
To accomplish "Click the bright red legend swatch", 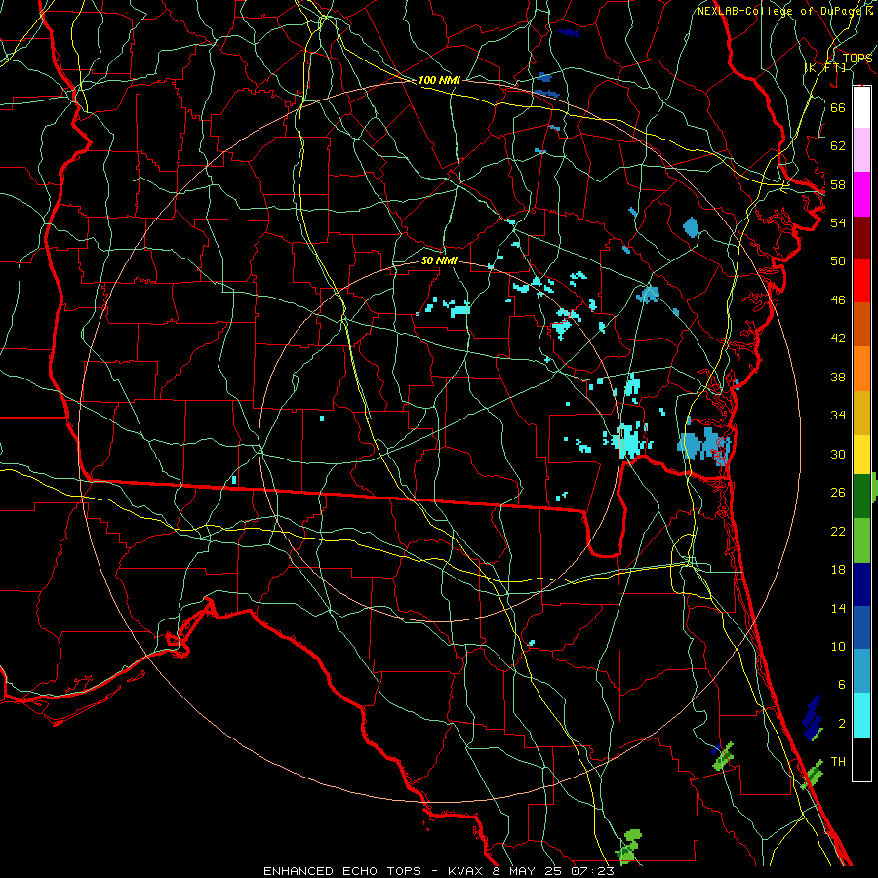I will [861, 281].
